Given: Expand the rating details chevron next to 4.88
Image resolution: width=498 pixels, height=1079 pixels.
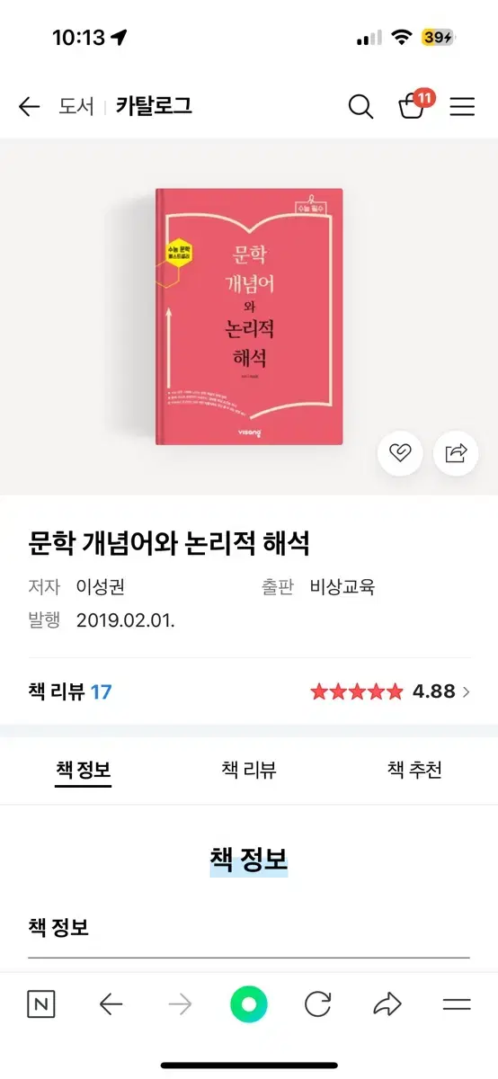Looking at the screenshot, I should 466,691.
